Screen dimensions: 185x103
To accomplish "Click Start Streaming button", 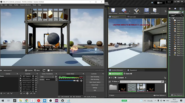I will coord(95,77).
